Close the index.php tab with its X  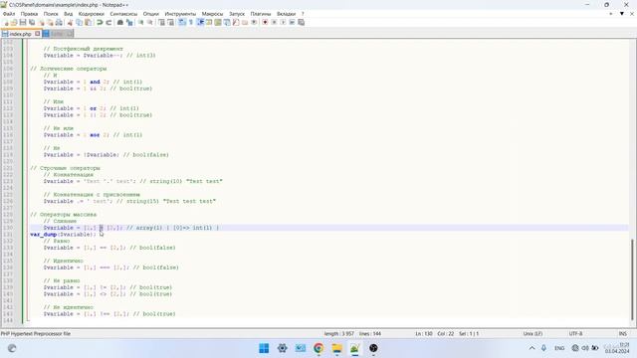38,34
